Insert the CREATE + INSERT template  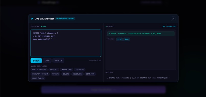[x=39, y=70]
